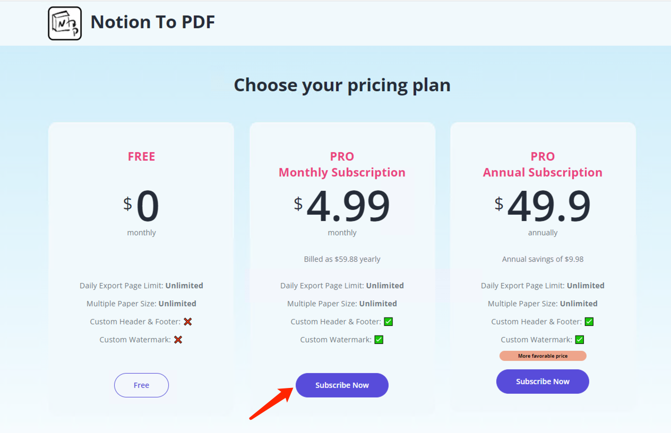Screen dimensions: 671x433
Task: Click the green check for PRO Annual Custom Header & Footer
Action: click(x=589, y=321)
